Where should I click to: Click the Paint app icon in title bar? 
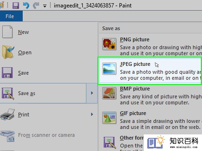2,6
